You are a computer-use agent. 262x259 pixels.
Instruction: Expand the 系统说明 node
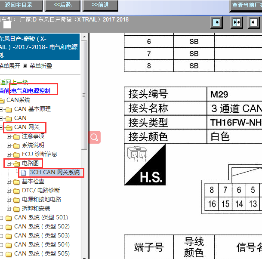9,146
